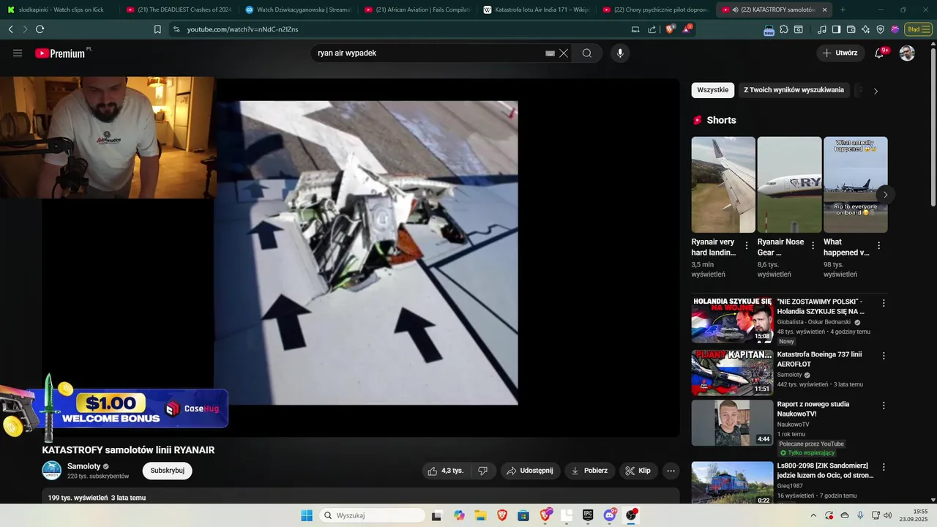Open options for Katastrofa Boeinga 737 video

[x=884, y=356]
